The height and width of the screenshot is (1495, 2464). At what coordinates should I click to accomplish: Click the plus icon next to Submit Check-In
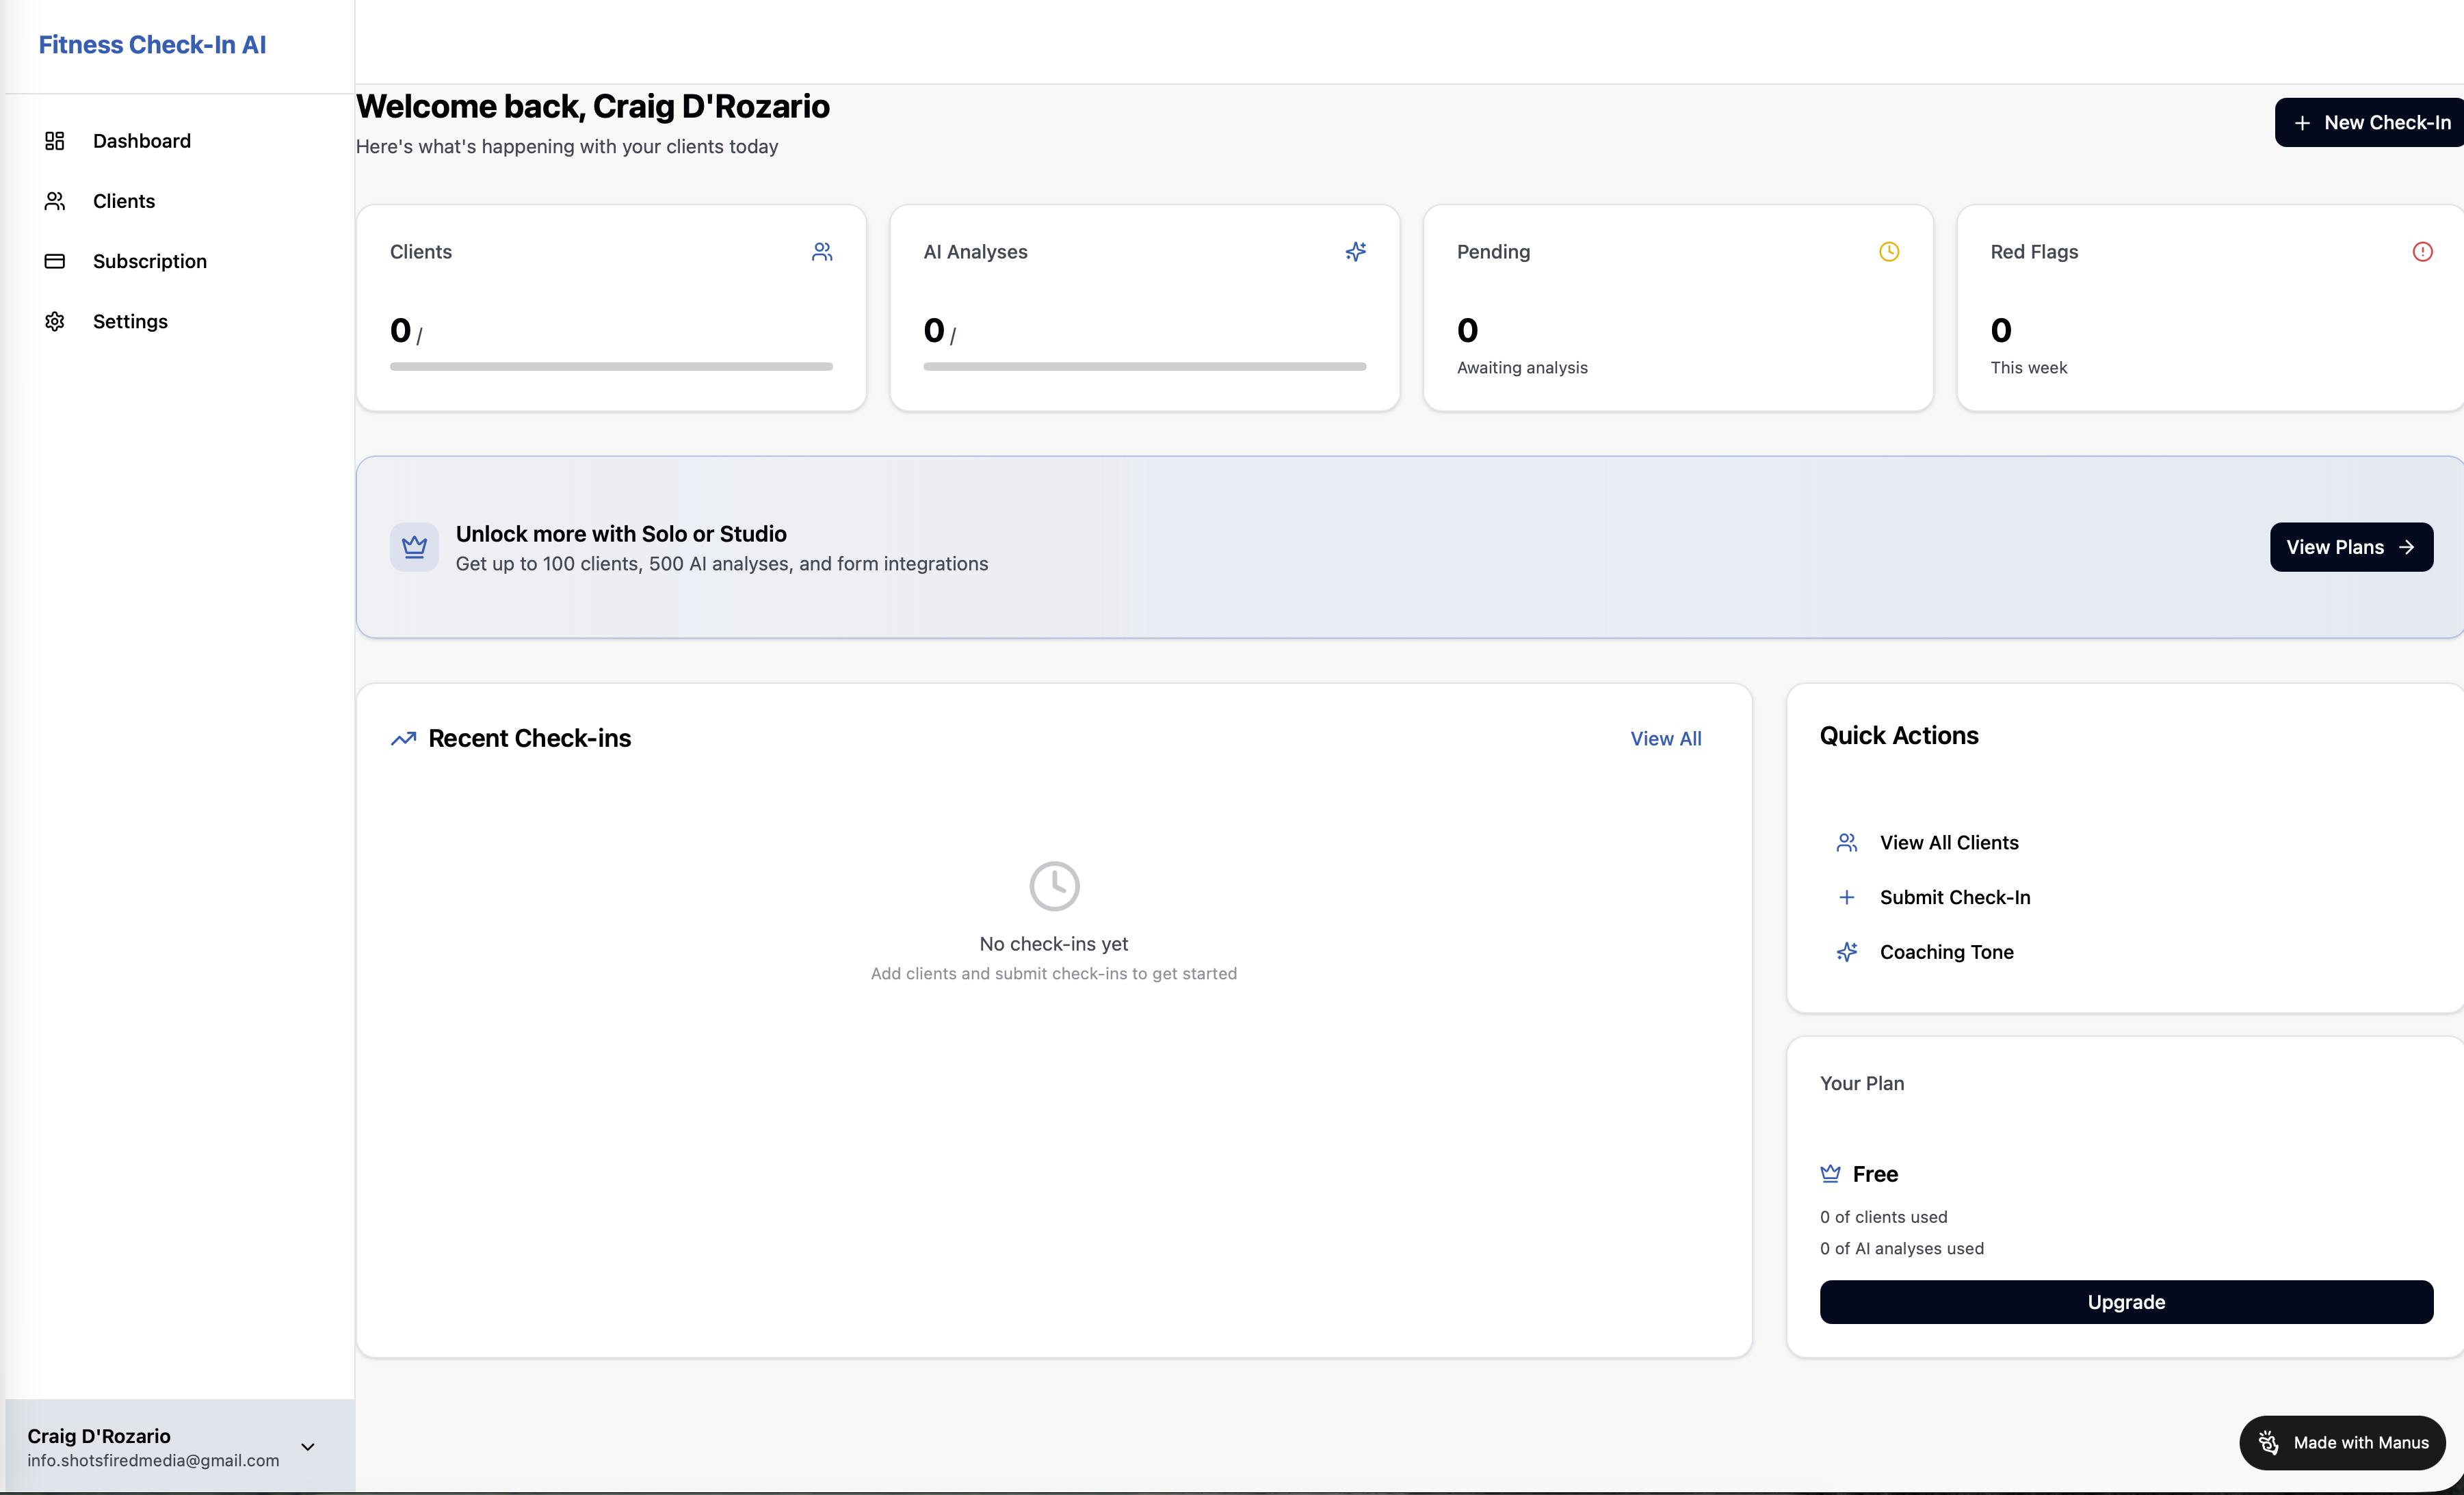point(1846,896)
